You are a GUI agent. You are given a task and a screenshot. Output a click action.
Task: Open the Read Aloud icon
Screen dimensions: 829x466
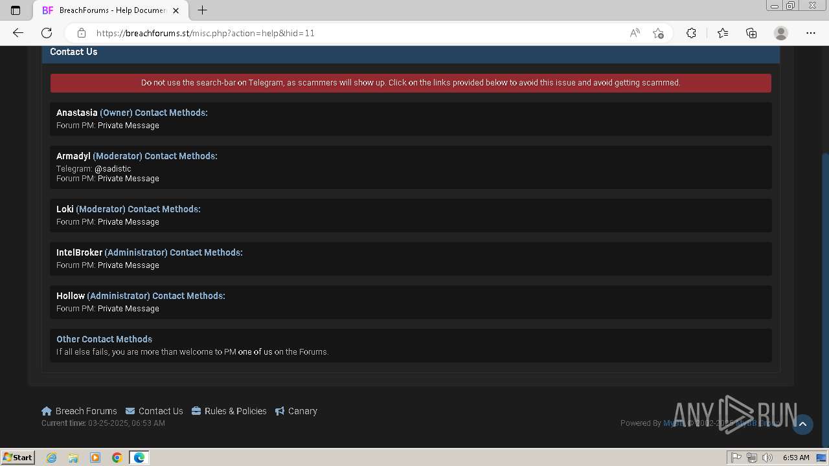tap(635, 33)
